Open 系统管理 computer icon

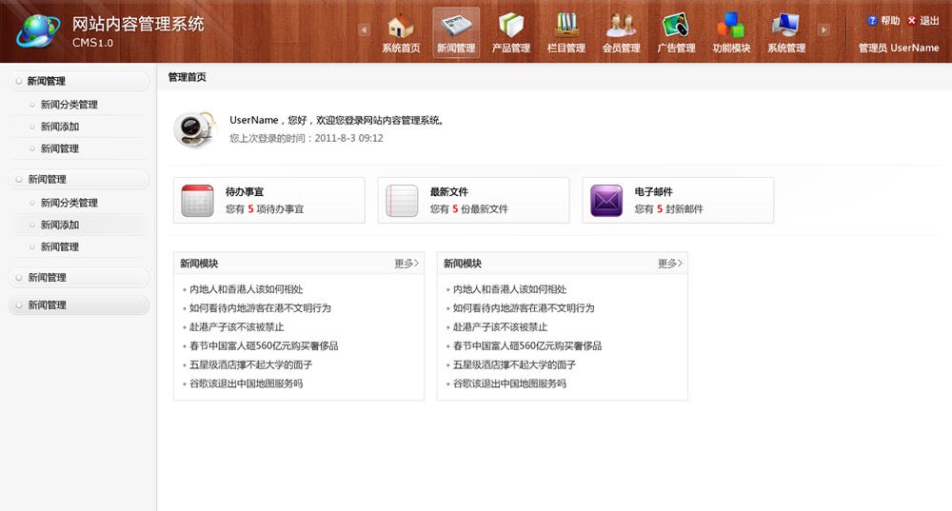coord(786,26)
